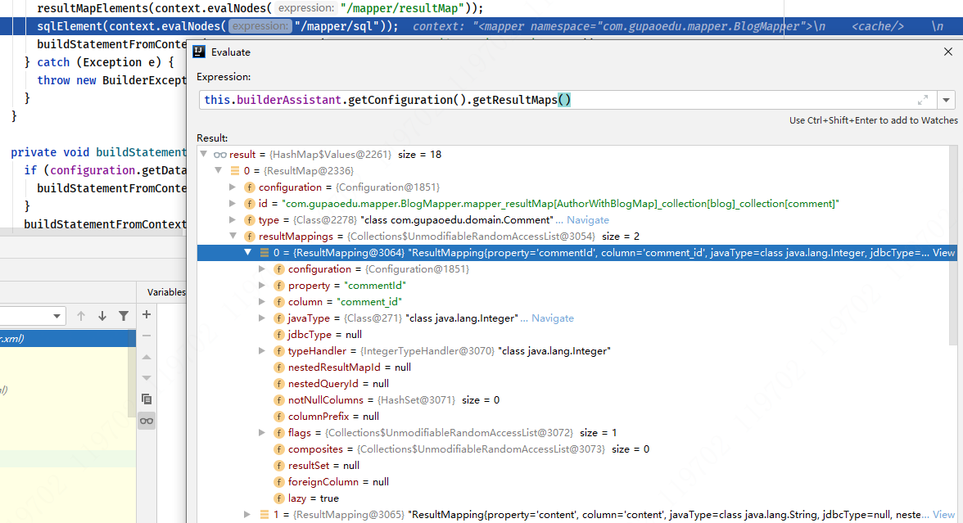Click the catch (Exception e) code line
The image size is (963, 523).
click(x=99, y=62)
